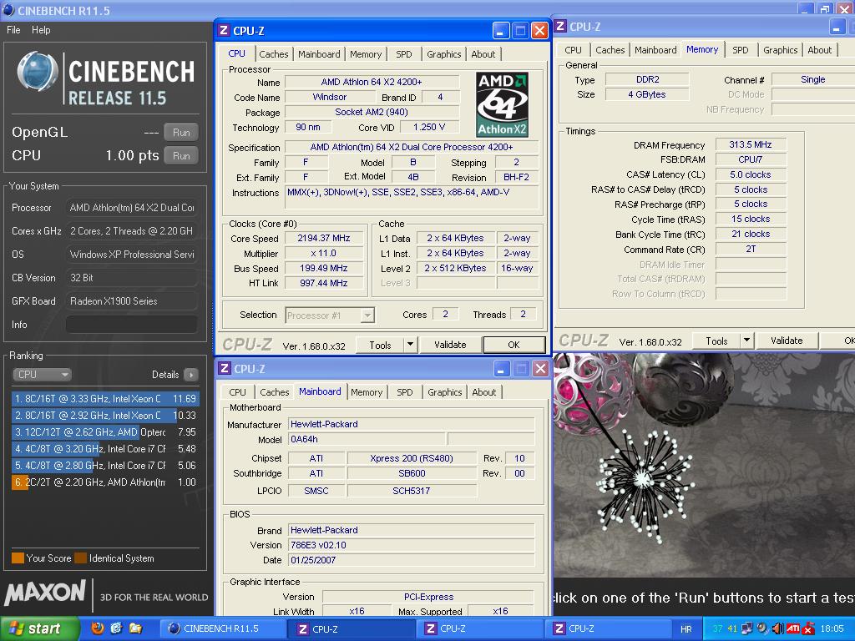
Task: Click the AMD Athlon 64 X2 logo
Action: (502, 104)
